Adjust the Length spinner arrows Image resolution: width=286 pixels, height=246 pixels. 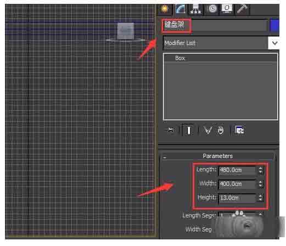(261, 170)
